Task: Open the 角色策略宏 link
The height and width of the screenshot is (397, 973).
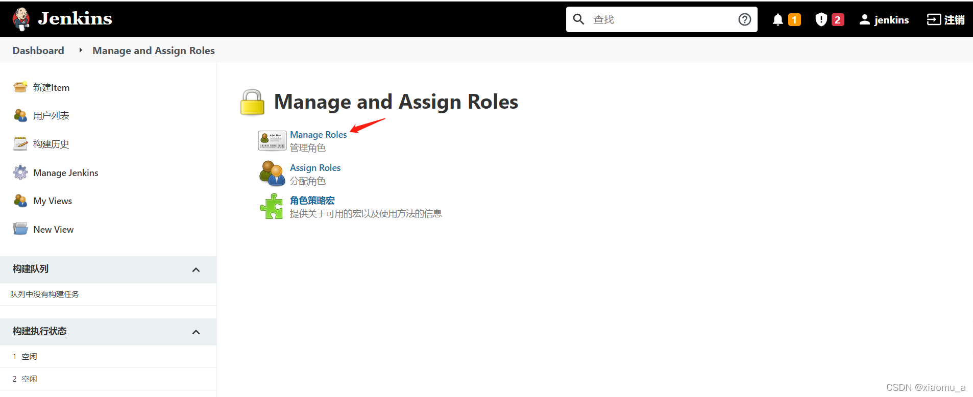Action: pos(312,201)
